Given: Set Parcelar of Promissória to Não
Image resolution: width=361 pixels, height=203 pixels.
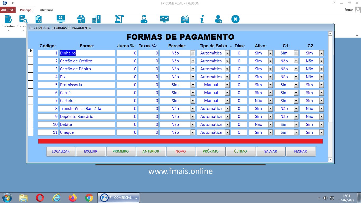Looking at the screenshot, I should pos(193,85).
